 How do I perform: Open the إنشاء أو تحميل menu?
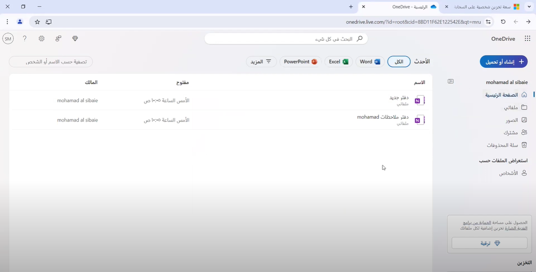click(504, 62)
